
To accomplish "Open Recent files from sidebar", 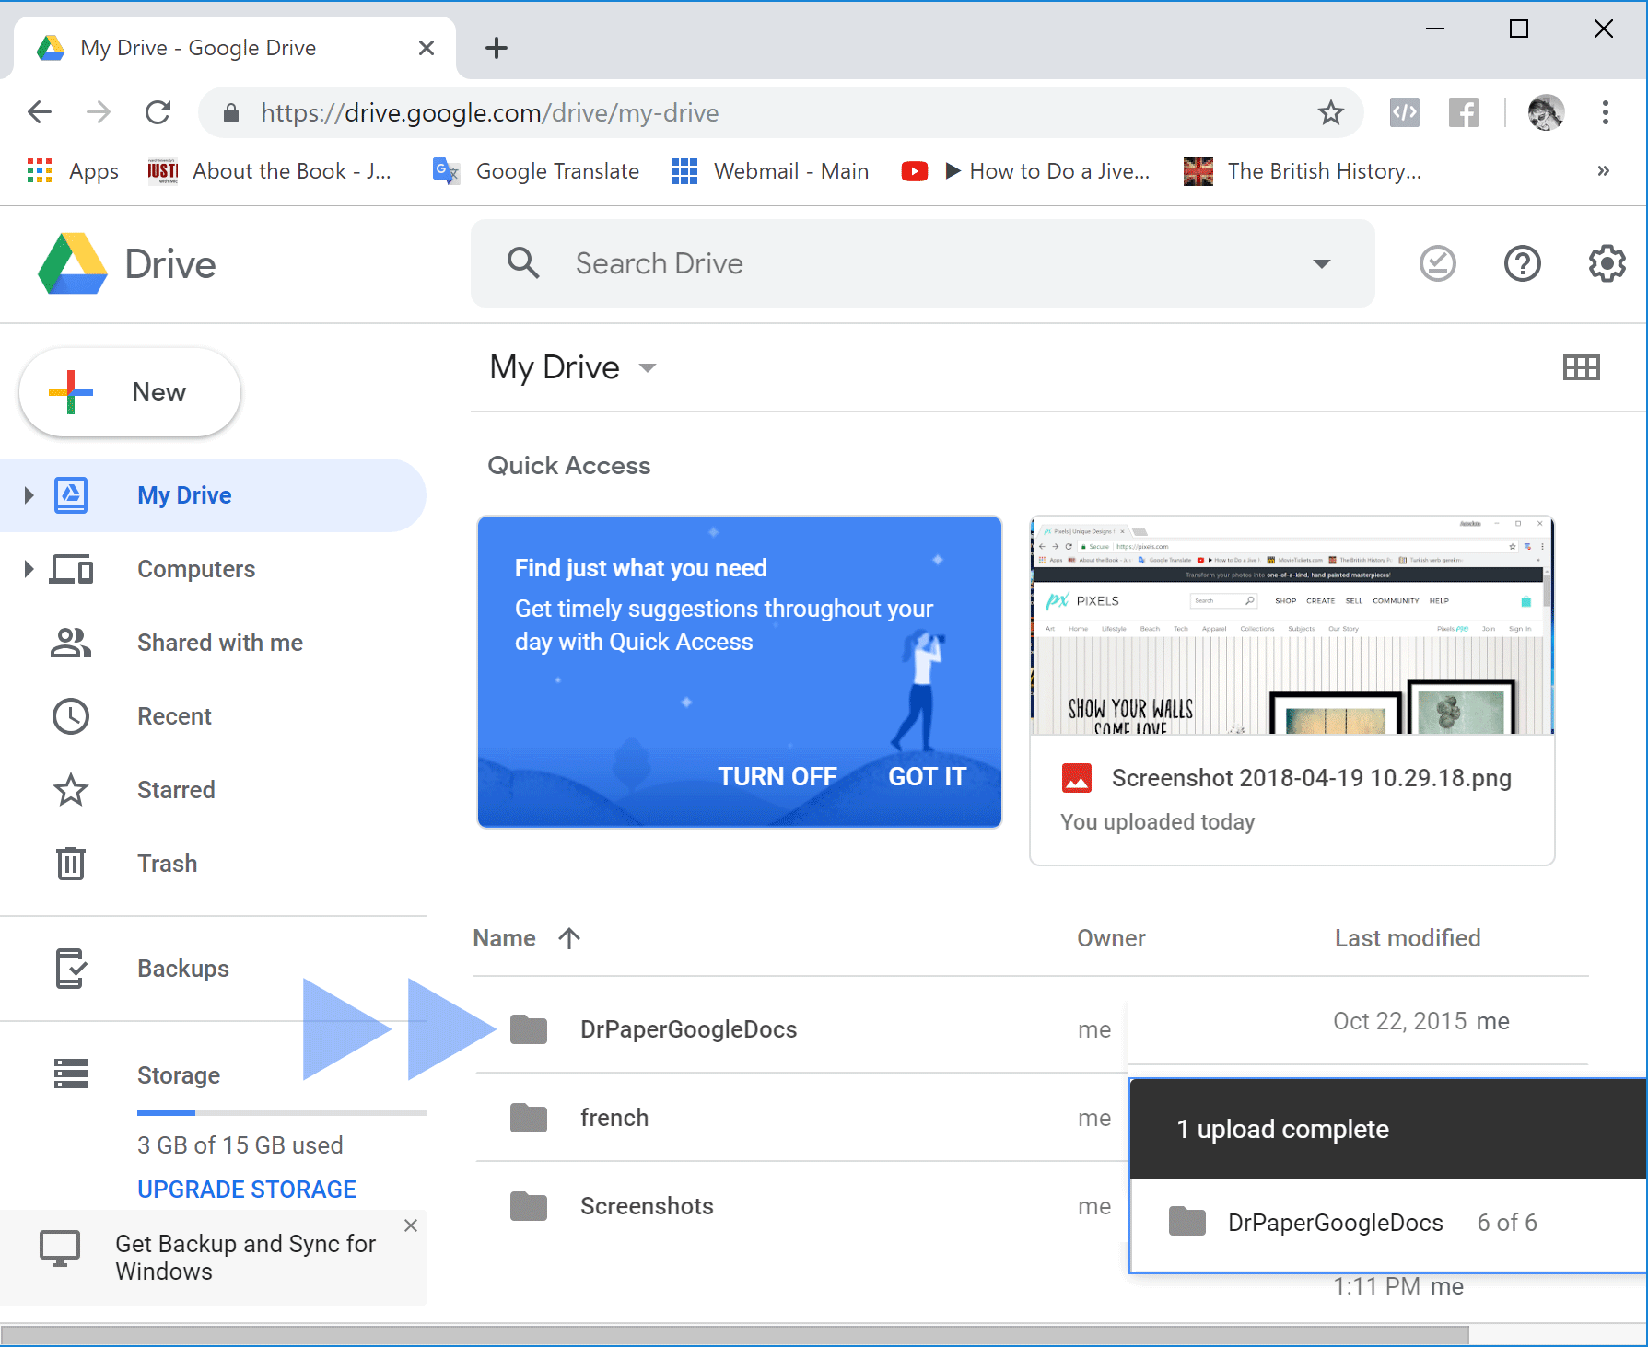I will click(174, 716).
